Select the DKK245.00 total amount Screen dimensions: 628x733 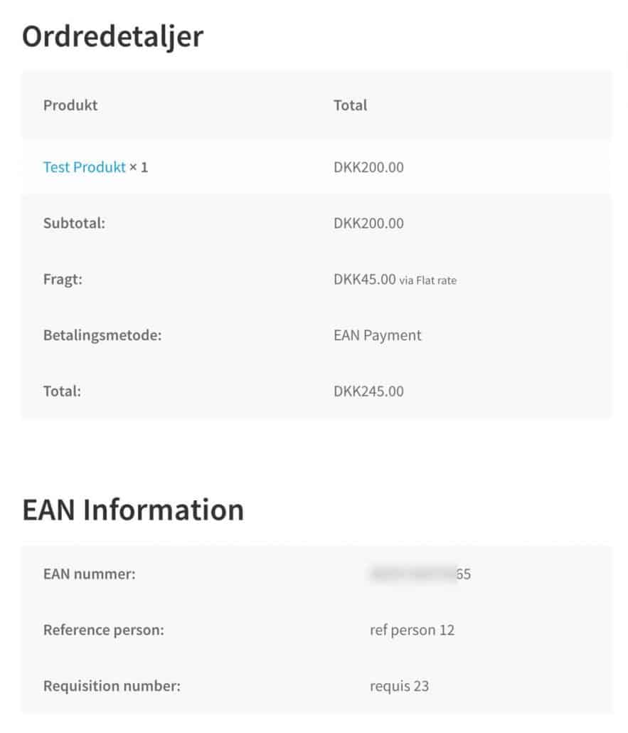368,391
